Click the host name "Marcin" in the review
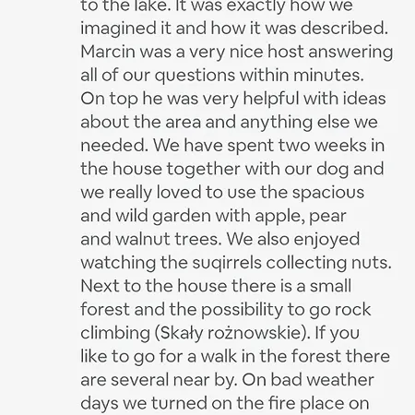Viewport: 415px width, 415px height. click(x=108, y=51)
